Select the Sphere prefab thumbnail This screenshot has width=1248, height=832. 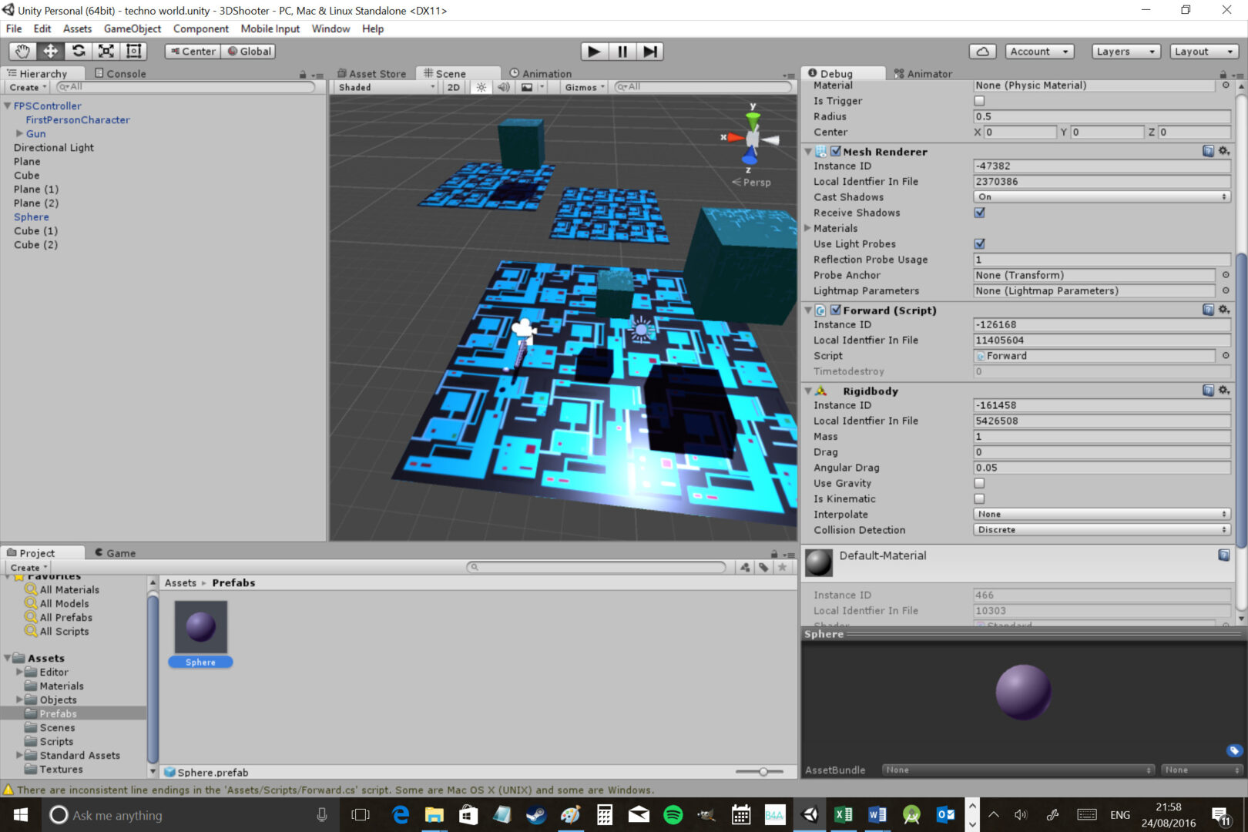pyautogui.click(x=200, y=627)
